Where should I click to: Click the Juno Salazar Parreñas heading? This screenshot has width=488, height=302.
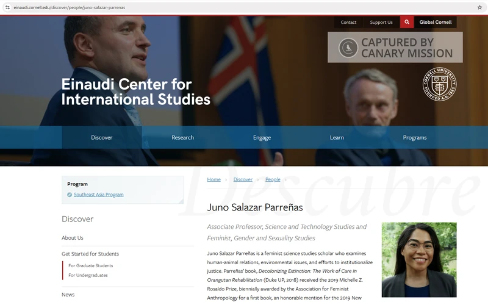click(x=255, y=207)
